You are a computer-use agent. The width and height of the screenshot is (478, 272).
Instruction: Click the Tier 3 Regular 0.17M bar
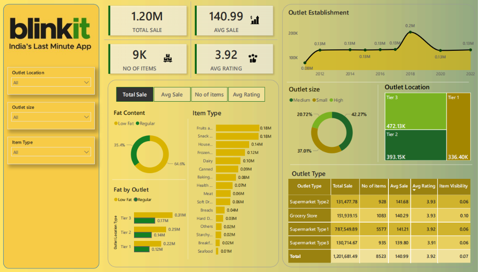144,221
